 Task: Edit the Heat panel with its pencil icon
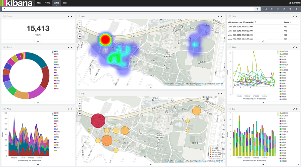point(219,16)
